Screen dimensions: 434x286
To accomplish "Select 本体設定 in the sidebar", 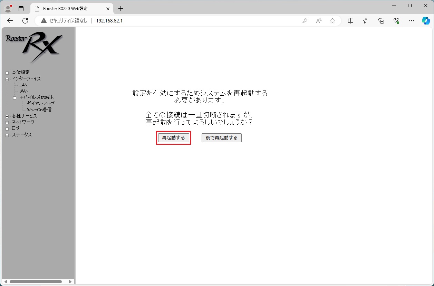I will coord(21,72).
